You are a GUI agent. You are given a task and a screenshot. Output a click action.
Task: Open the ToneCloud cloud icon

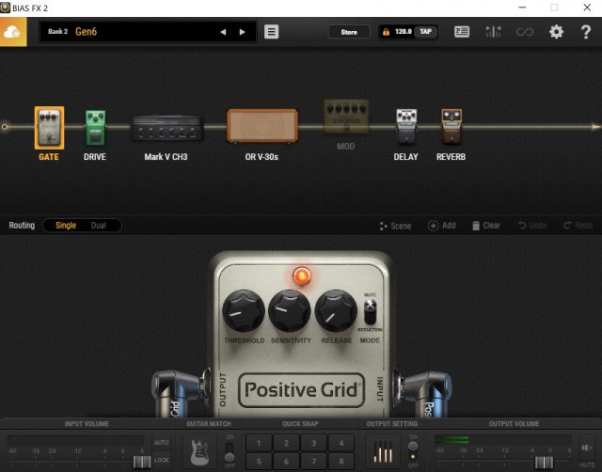tap(13, 32)
